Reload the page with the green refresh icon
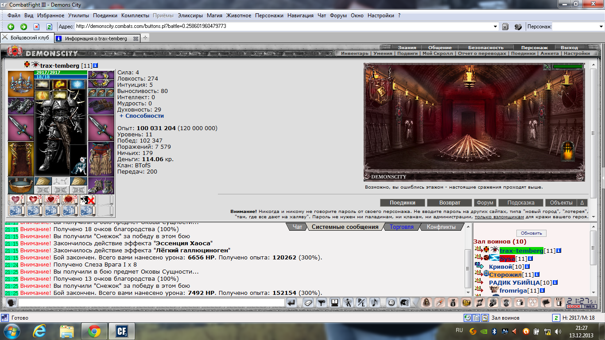605x340 pixels. coord(50,27)
